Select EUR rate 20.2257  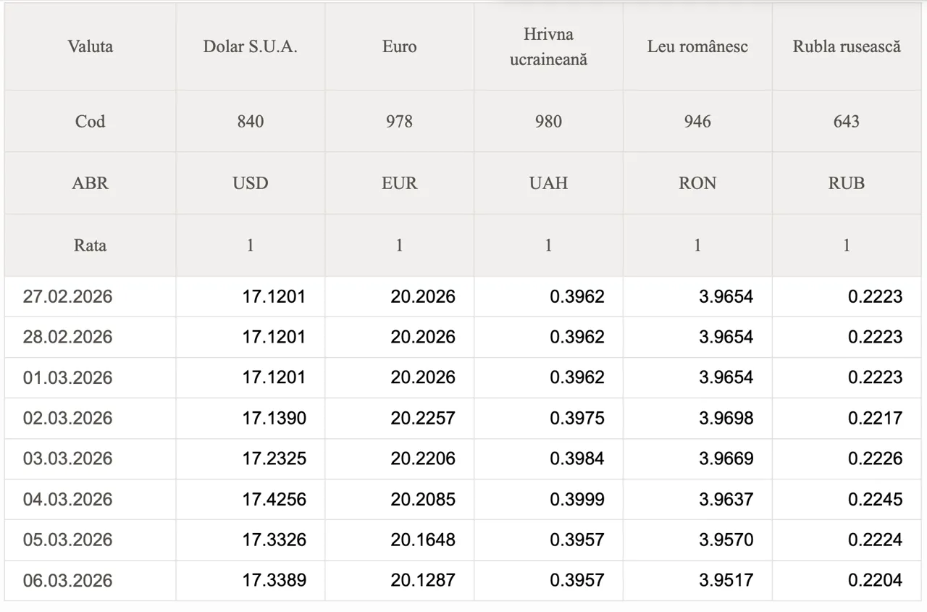pyautogui.click(x=423, y=418)
